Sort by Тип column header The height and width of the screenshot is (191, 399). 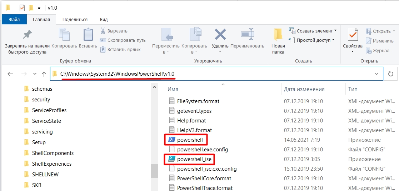click(353, 89)
